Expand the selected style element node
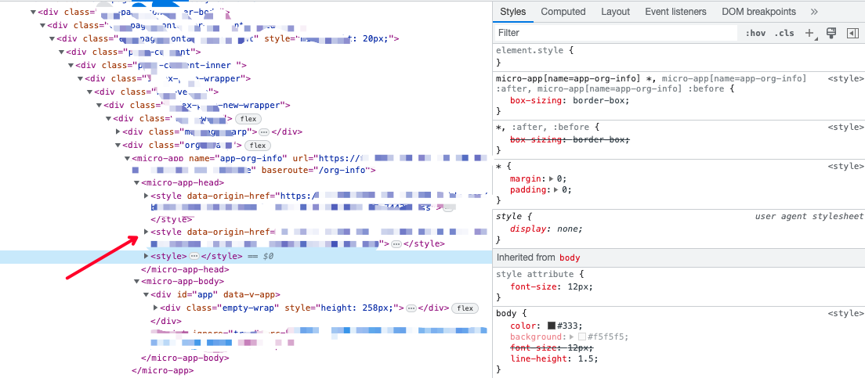Viewport: 865px width, 378px height. (x=147, y=256)
